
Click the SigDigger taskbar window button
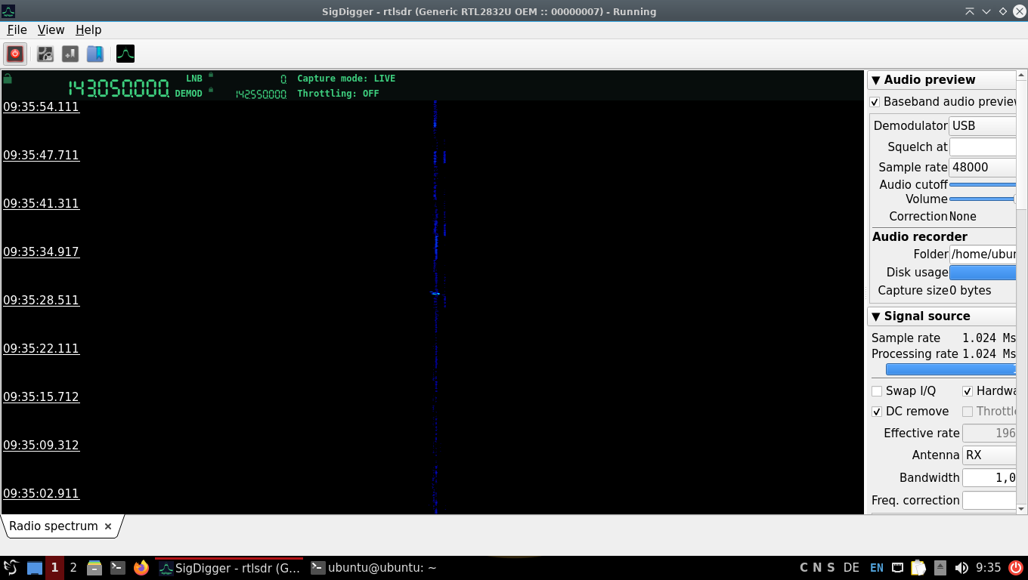pyautogui.click(x=230, y=568)
